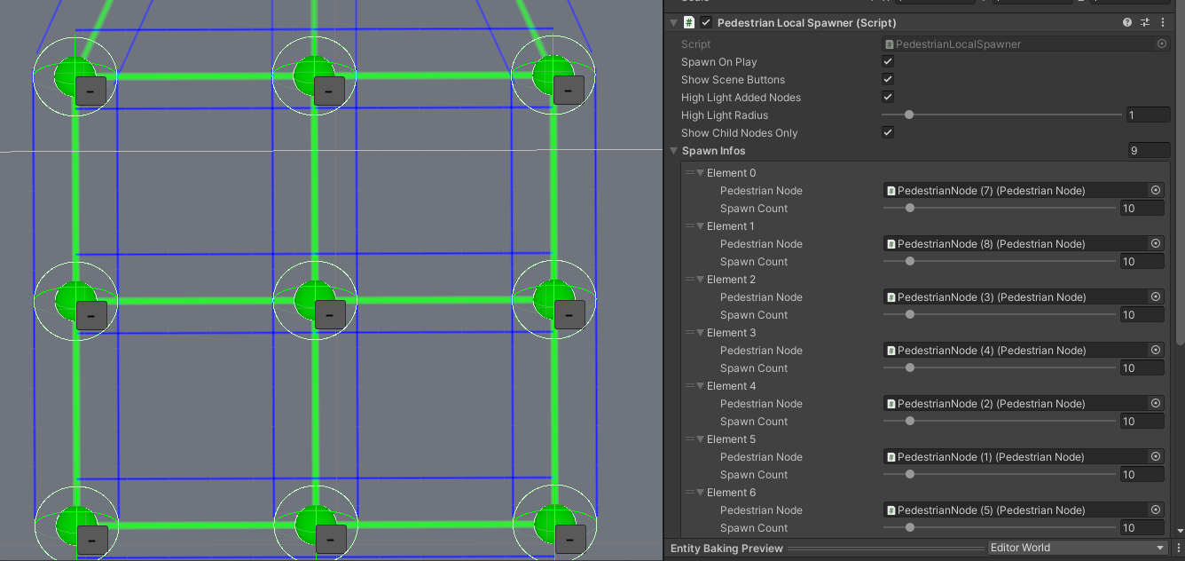Grab the reorder handle of Element 4
1185x561 pixels.
[689, 386]
